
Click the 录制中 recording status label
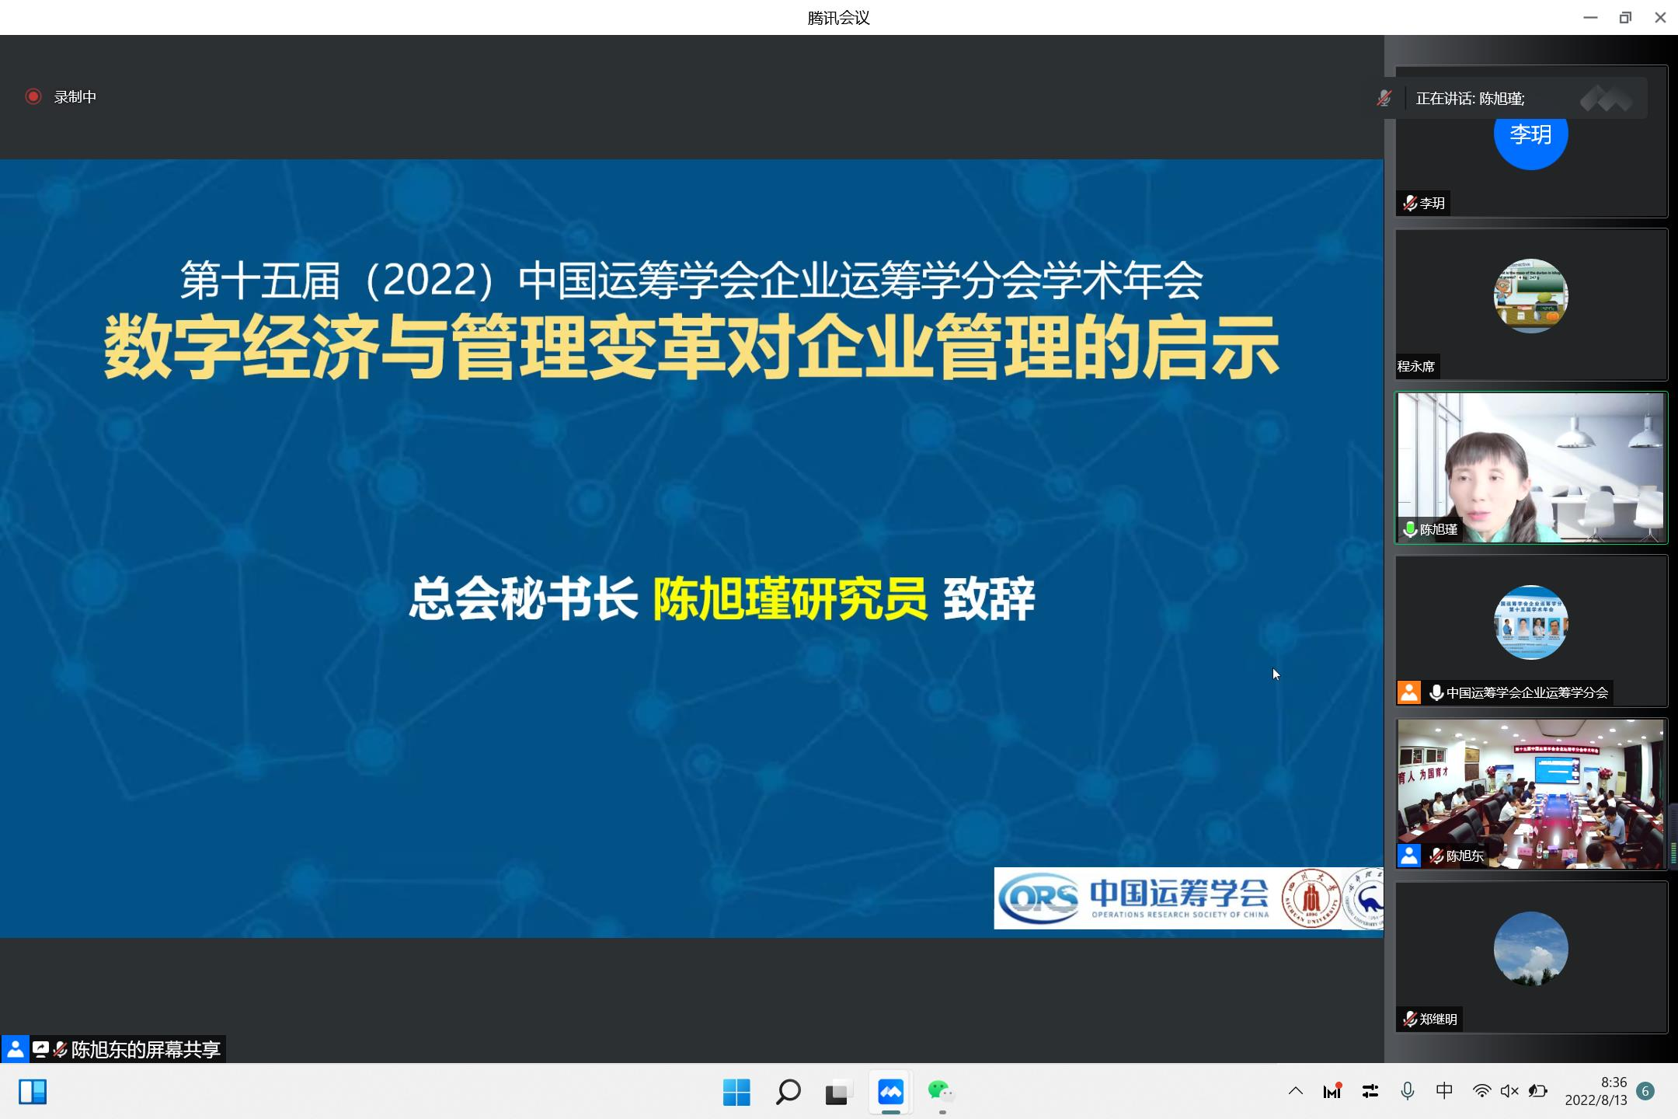click(75, 97)
